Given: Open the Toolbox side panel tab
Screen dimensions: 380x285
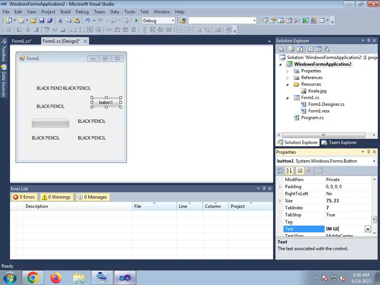Looking at the screenshot, I should pyautogui.click(x=3, y=51).
